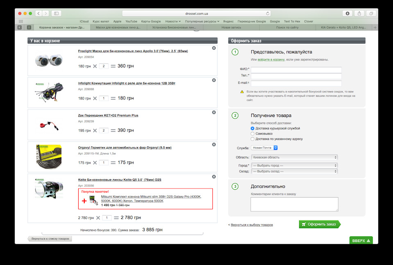Select Доставка курьерской службой radio button
The image size is (393, 265).
[253, 128]
